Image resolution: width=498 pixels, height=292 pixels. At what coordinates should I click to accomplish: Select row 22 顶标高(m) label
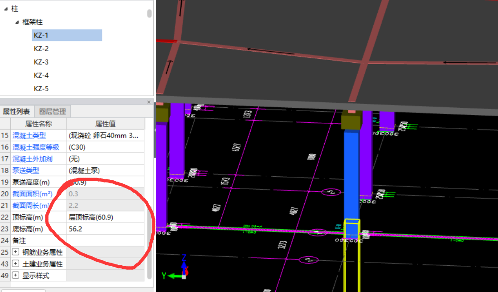click(x=27, y=217)
